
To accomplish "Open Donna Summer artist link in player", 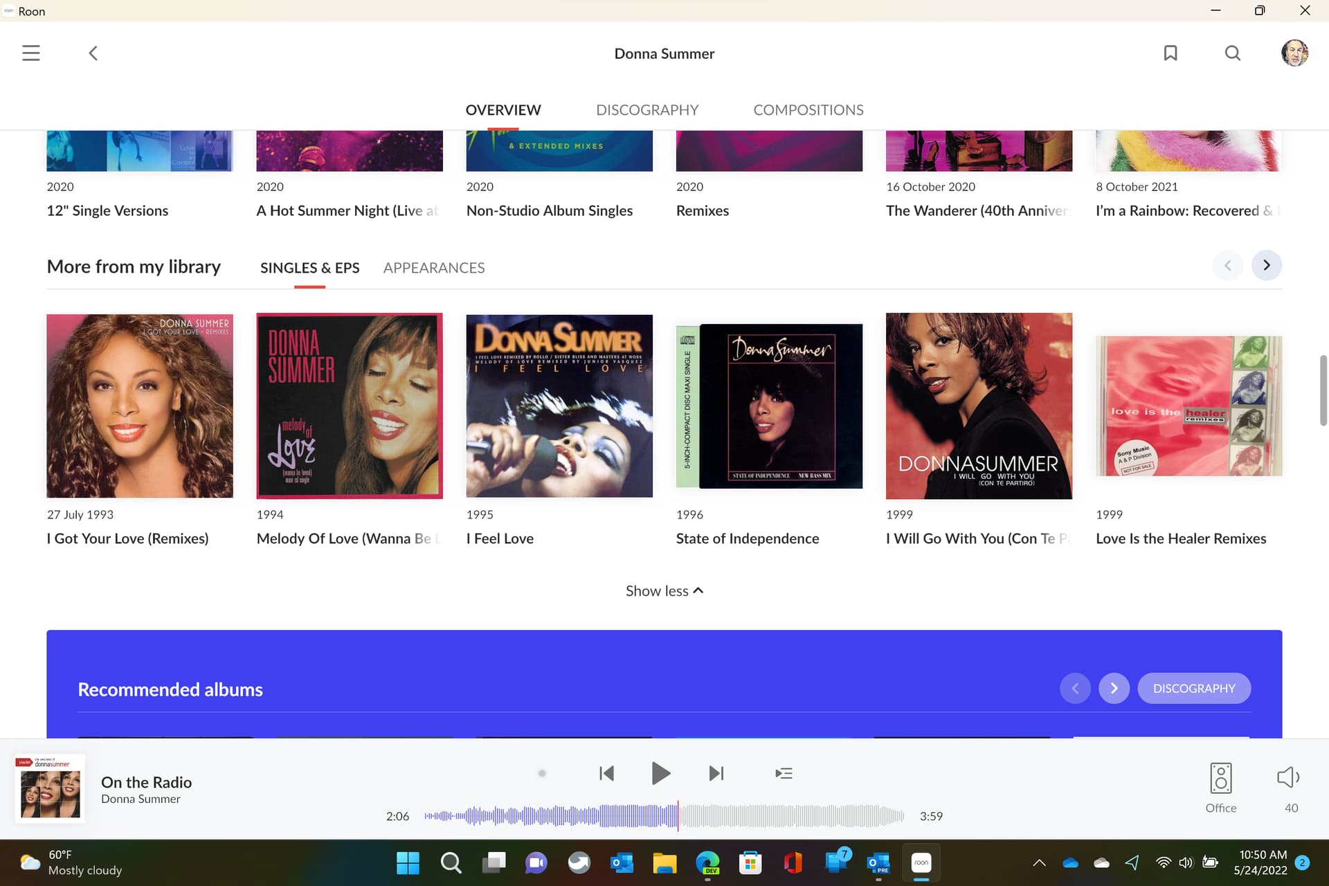I will tap(141, 799).
